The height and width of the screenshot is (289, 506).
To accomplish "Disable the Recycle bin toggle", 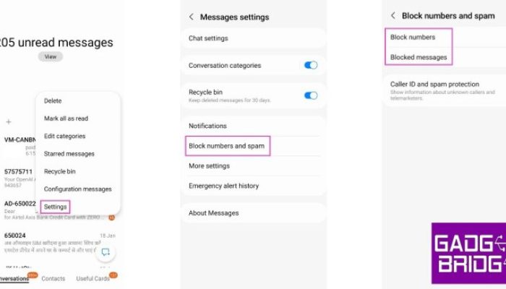I will point(311,95).
